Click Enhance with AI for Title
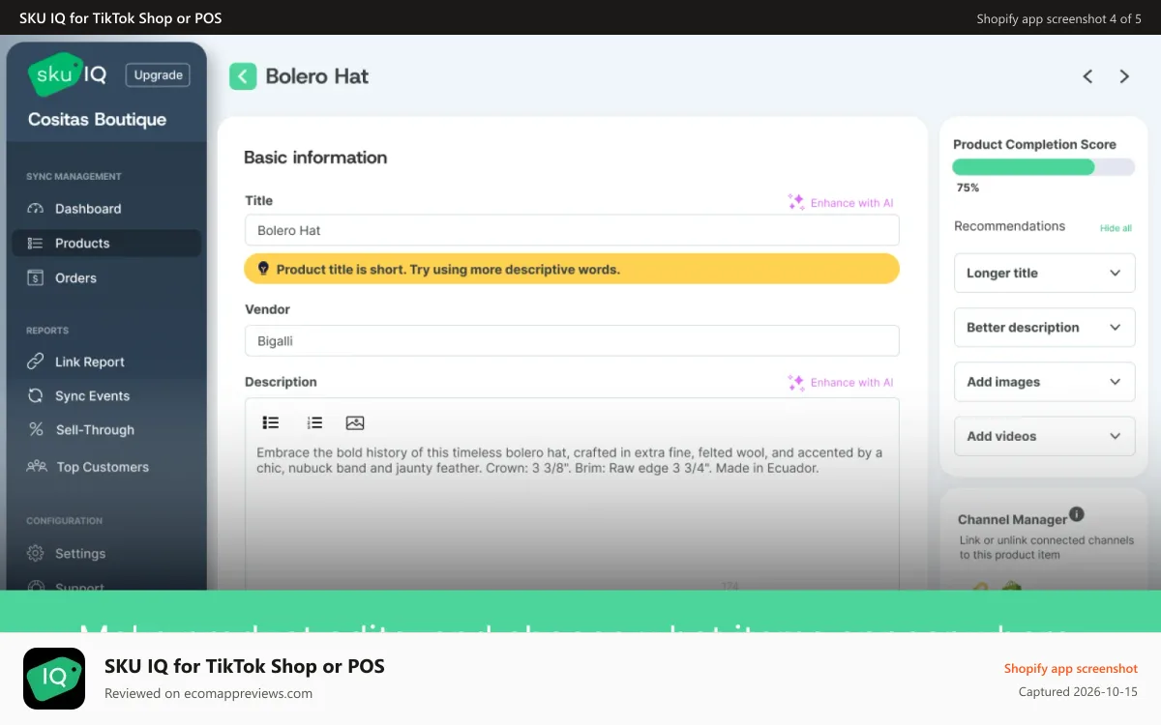Image resolution: width=1161 pixels, height=725 pixels. coord(841,203)
